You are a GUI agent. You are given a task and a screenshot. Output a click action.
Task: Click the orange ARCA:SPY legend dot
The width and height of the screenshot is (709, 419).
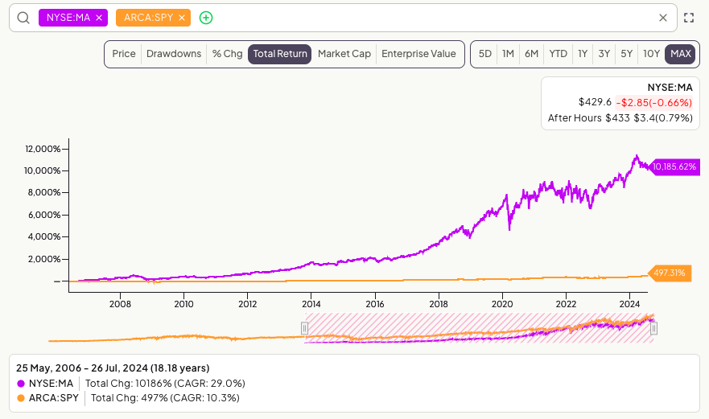(21, 398)
